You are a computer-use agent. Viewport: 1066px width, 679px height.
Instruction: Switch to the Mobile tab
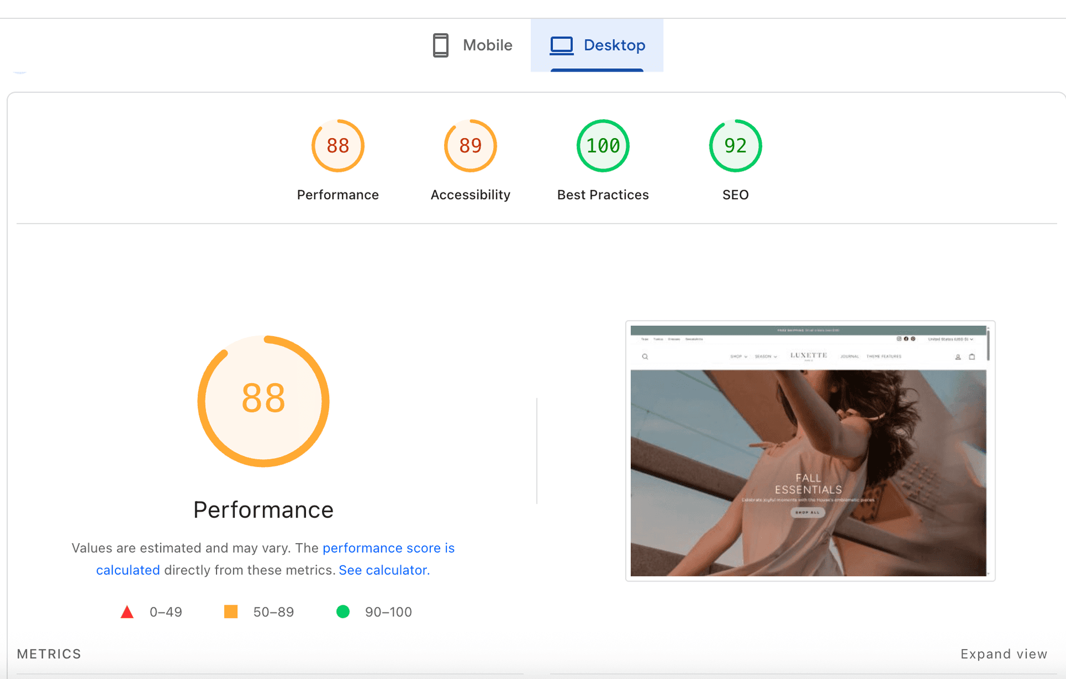[472, 45]
